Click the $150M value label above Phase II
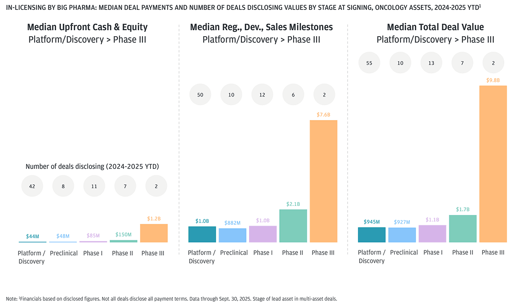Image resolution: width=518 pixels, height=308 pixels. (x=124, y=235)
